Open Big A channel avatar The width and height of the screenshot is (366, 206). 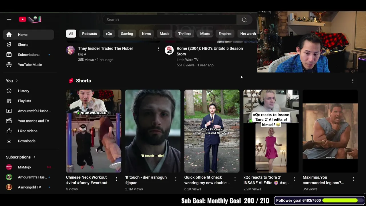tap(70, 50)
